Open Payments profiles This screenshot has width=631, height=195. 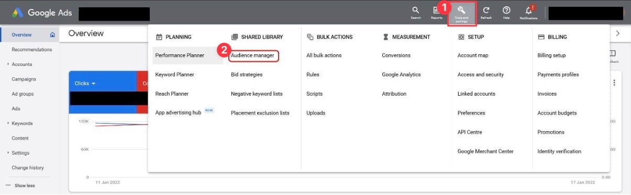coord(558,75)
